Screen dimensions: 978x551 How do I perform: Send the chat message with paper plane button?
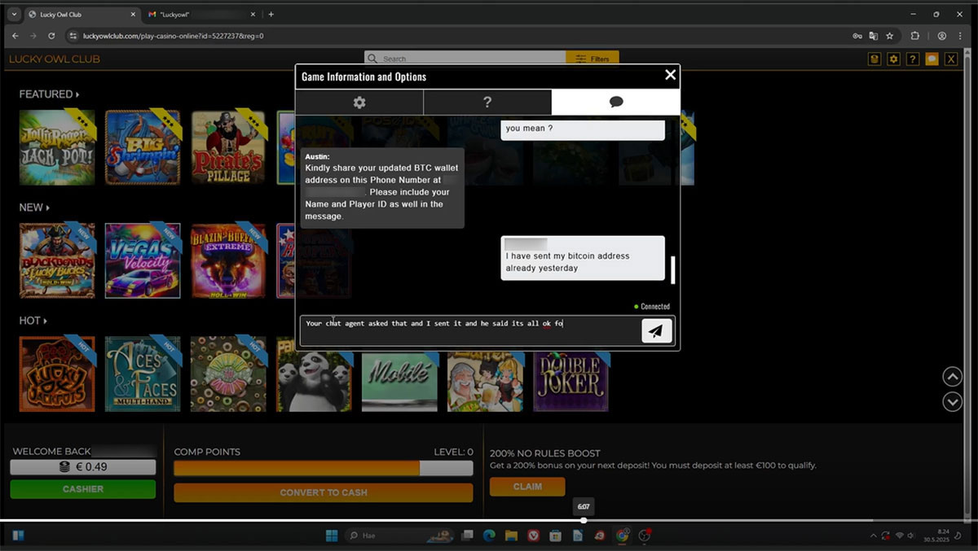point(657,330)
